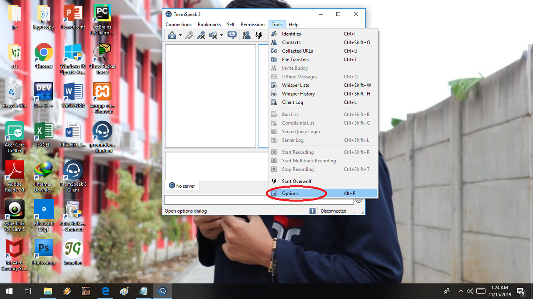Select the jre folder desktop icon
Image resolution: width=533 pixels, height=299 pixels.
click(15, 17)
